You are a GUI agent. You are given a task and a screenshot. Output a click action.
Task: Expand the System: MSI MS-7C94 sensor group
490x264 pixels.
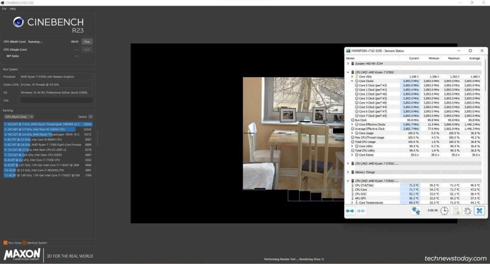[348, 64]
